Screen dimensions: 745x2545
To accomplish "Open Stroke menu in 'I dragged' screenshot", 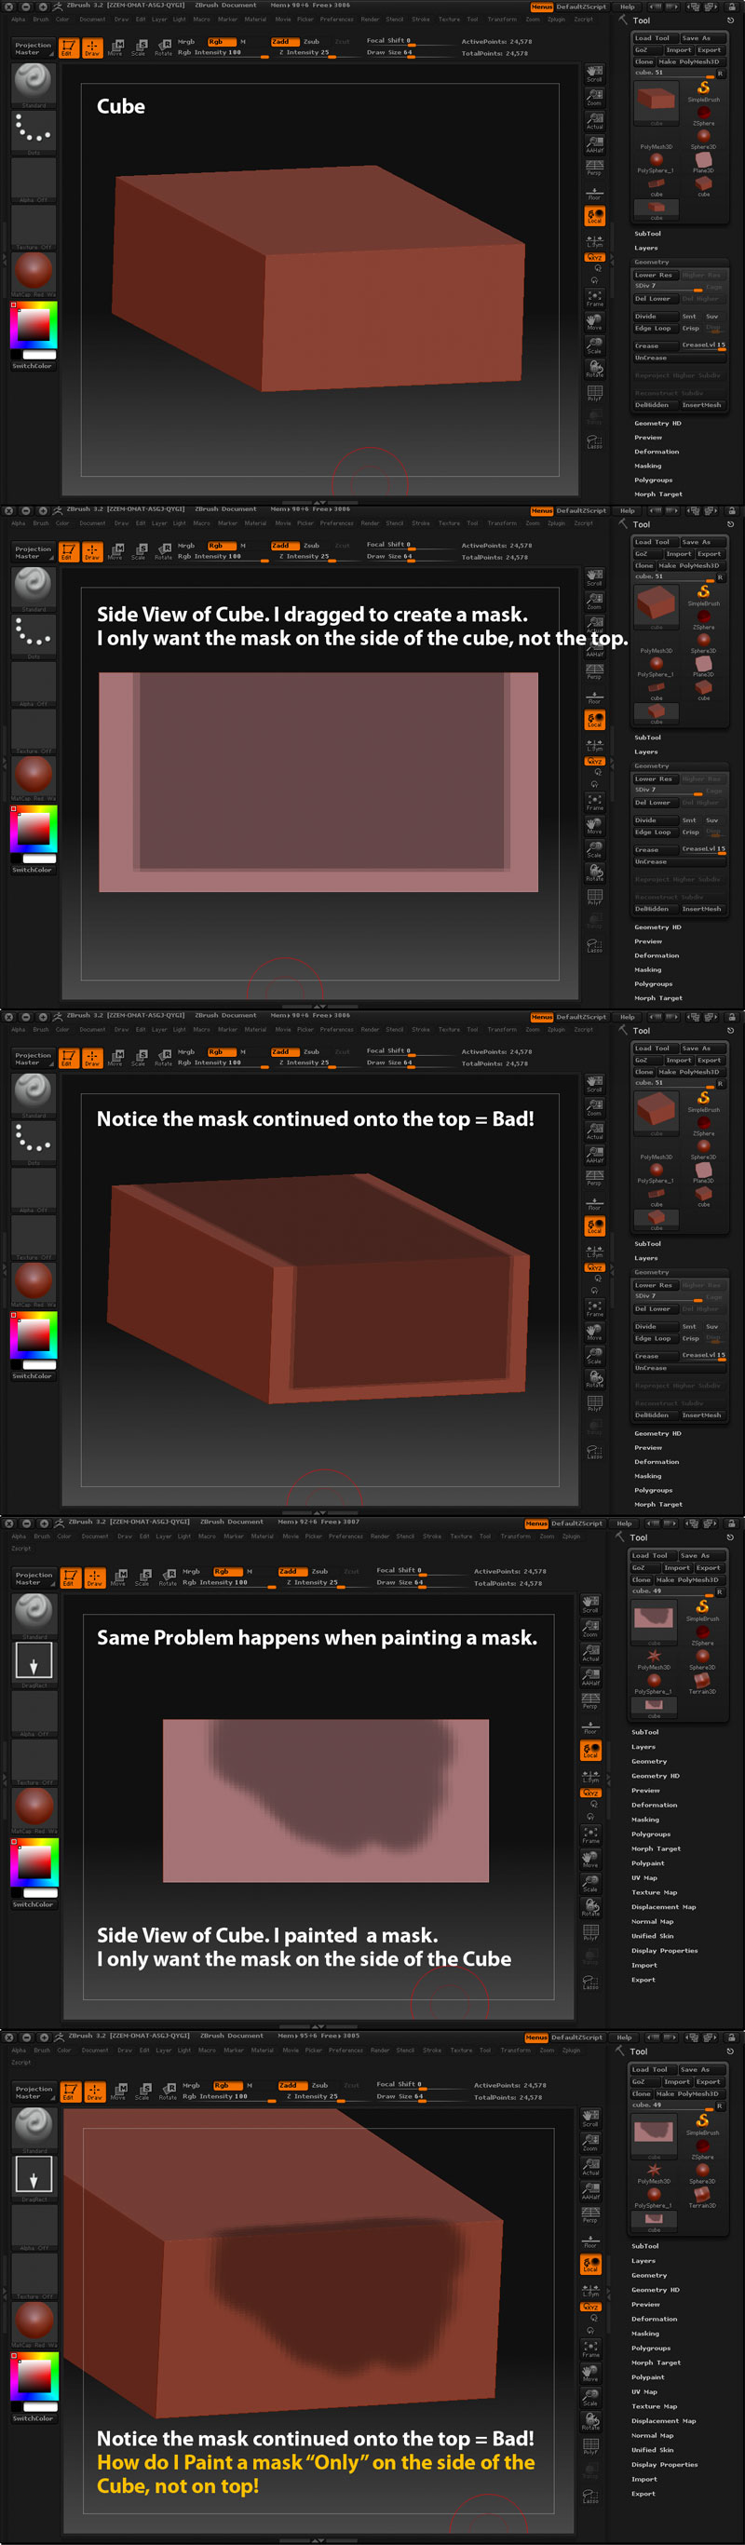I will [420, 522].
